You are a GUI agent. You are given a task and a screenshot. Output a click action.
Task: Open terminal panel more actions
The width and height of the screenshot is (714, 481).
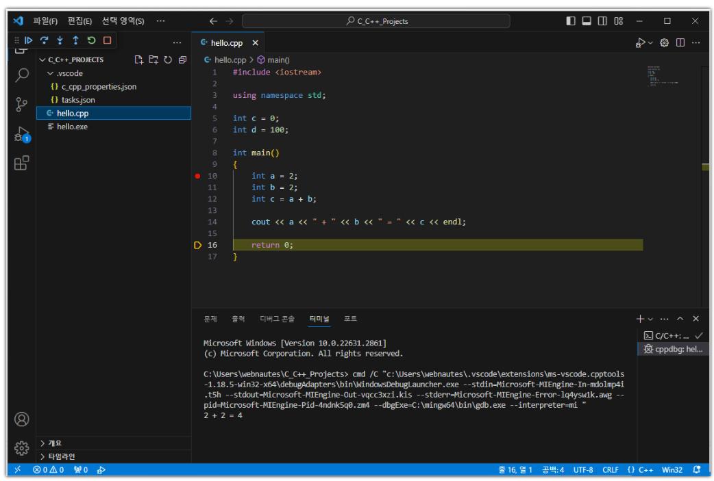pyautogui.click(x=665, y=319)
